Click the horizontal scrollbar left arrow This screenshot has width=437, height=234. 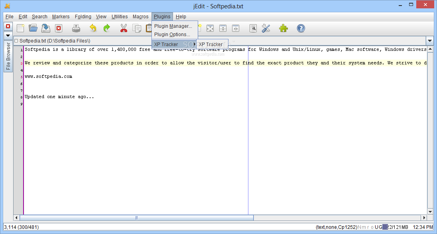pyautogui.click(x=16, y=218)
